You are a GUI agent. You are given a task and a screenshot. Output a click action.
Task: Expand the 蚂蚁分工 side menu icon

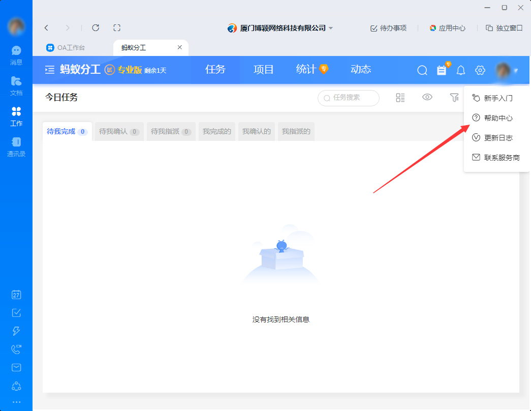tap(49, 70)
